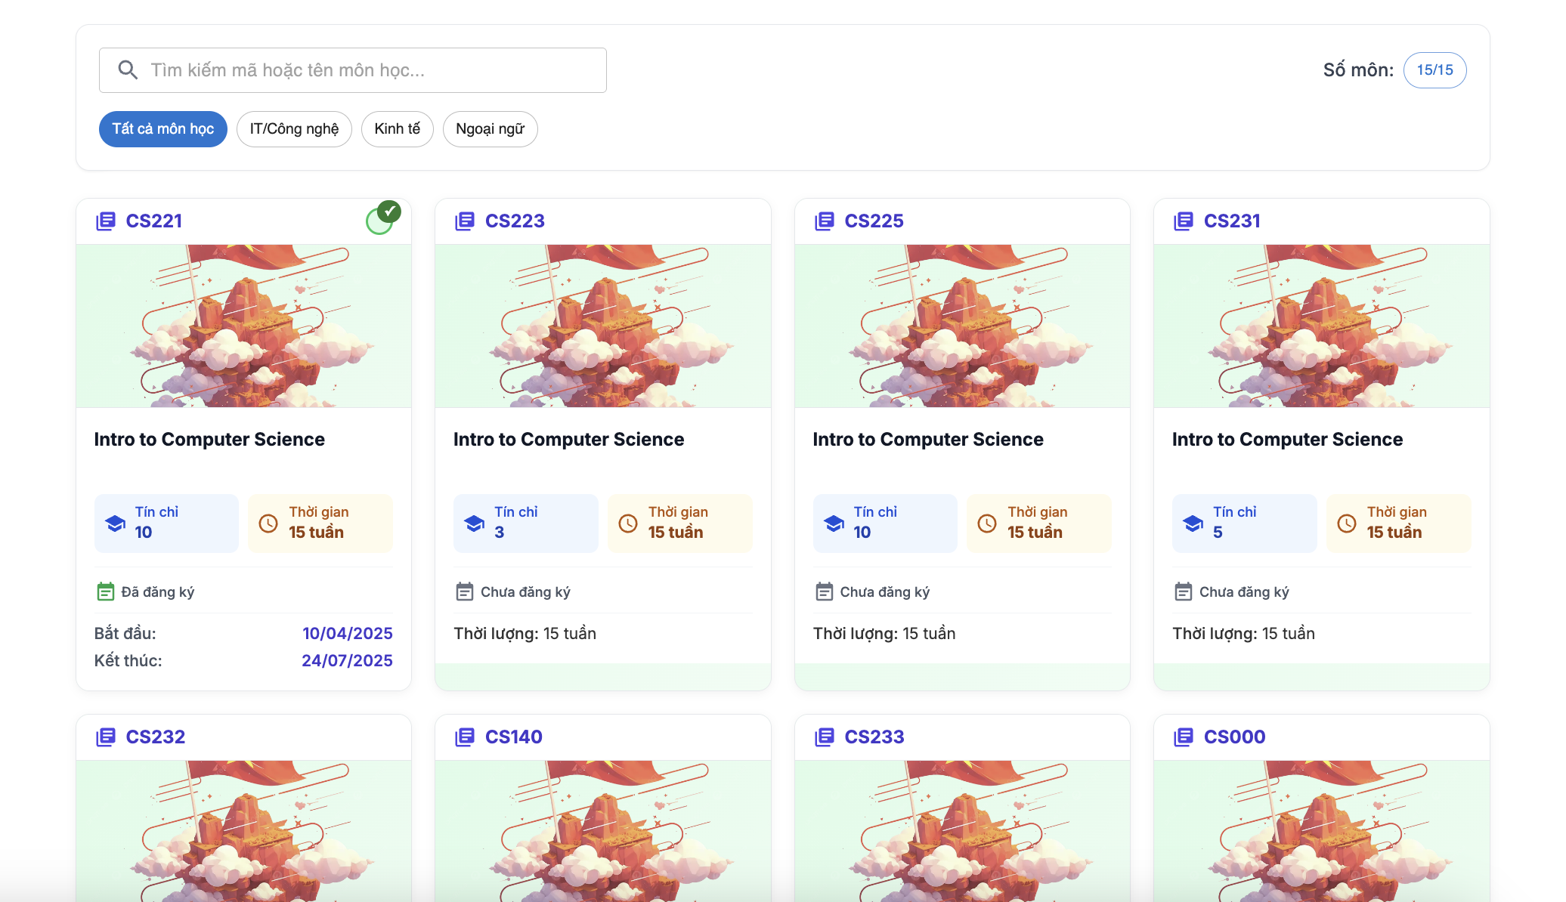Click the book icon beside CS223
This screenshot has height=902, width=1566.
(x=465, y=221)
